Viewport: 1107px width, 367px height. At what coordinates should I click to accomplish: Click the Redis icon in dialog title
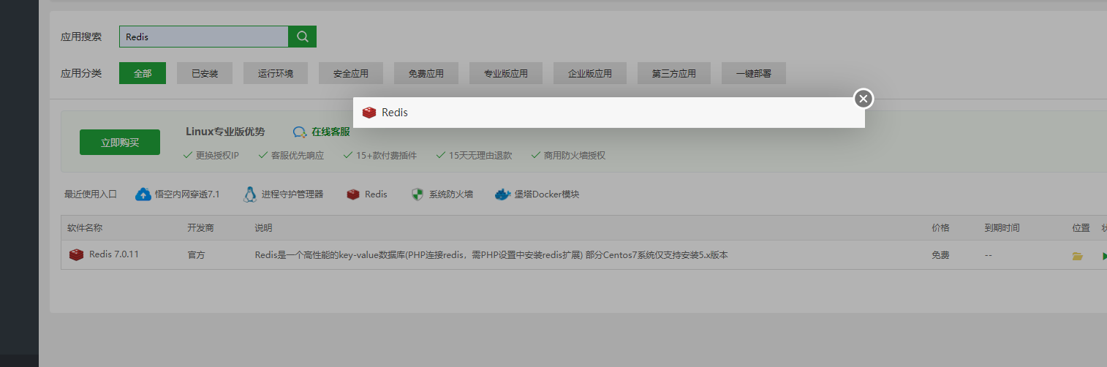369,113
